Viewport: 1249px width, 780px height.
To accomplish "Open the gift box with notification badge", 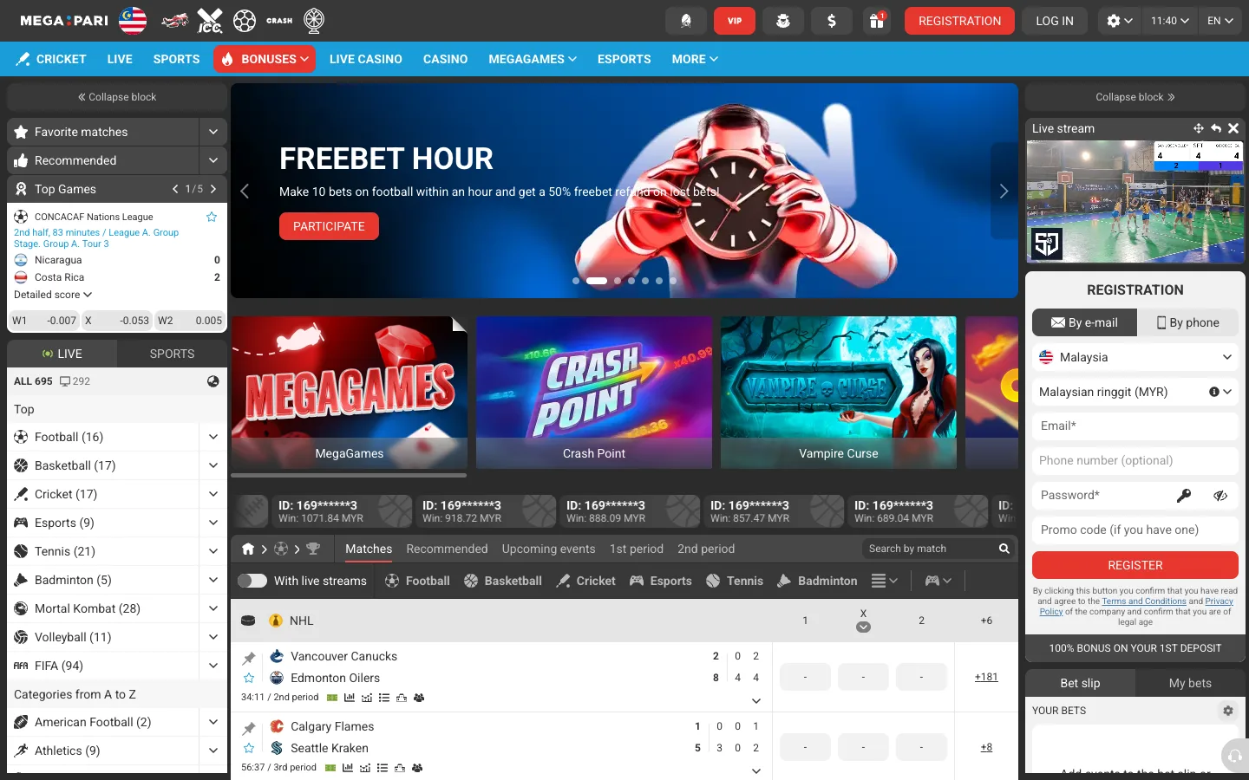I will (x=877, y=21).
